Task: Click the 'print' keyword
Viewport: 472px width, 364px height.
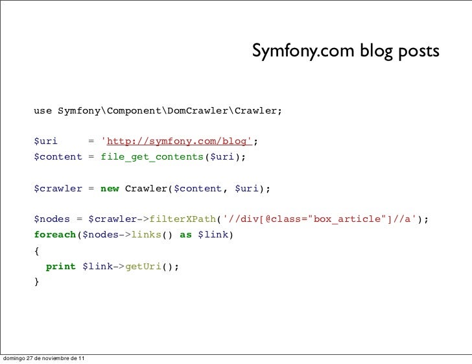Action: coord(61,267)
